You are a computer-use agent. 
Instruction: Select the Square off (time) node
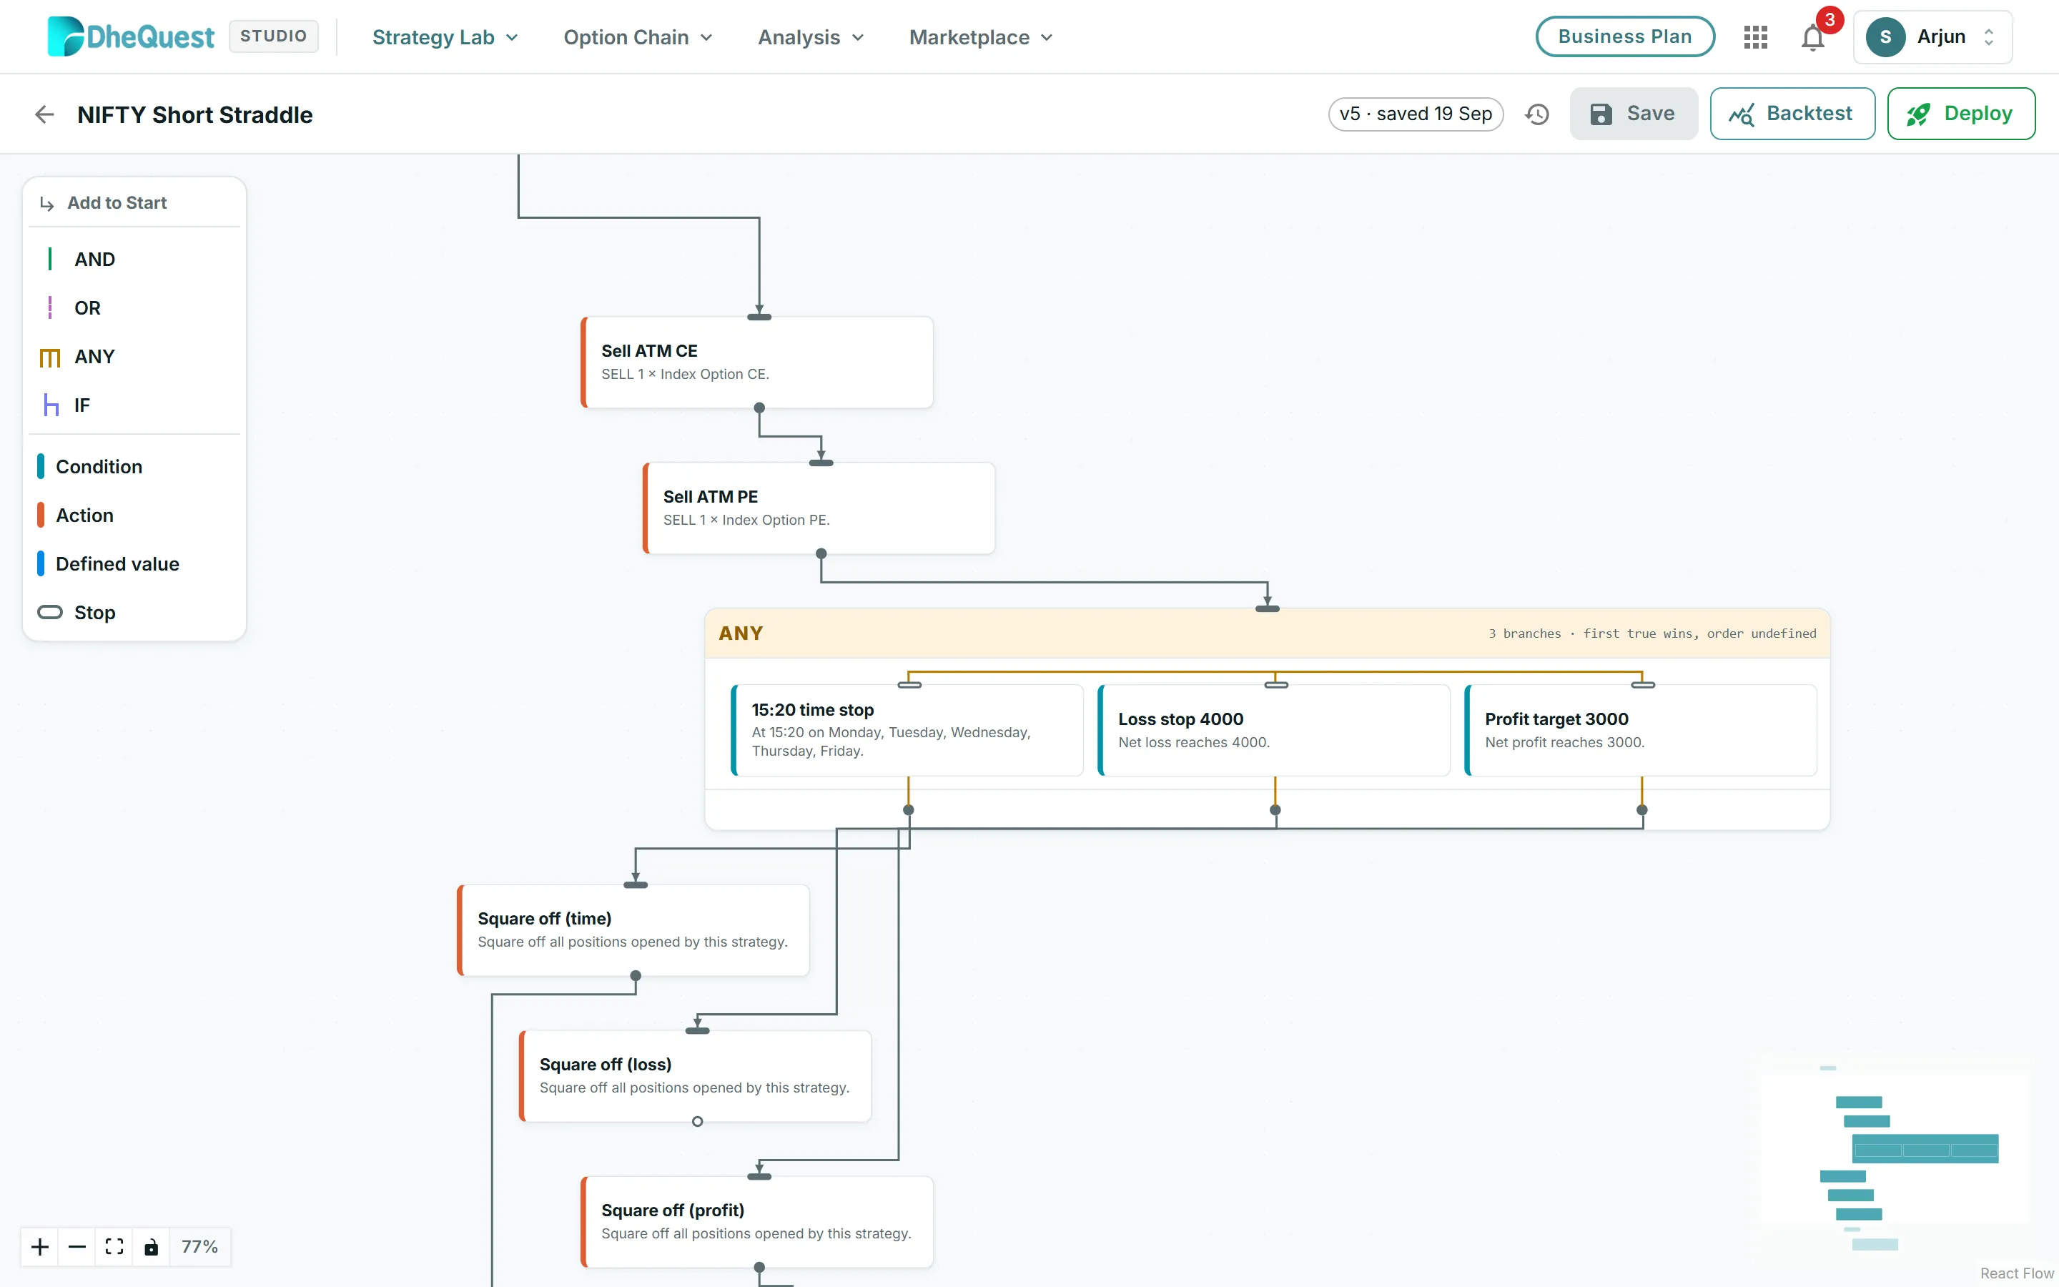point(633,930)
